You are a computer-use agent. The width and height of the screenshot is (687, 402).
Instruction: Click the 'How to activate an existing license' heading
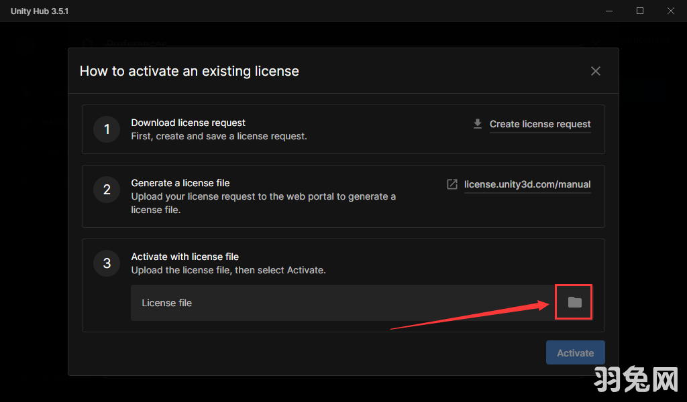click(189, 71)
